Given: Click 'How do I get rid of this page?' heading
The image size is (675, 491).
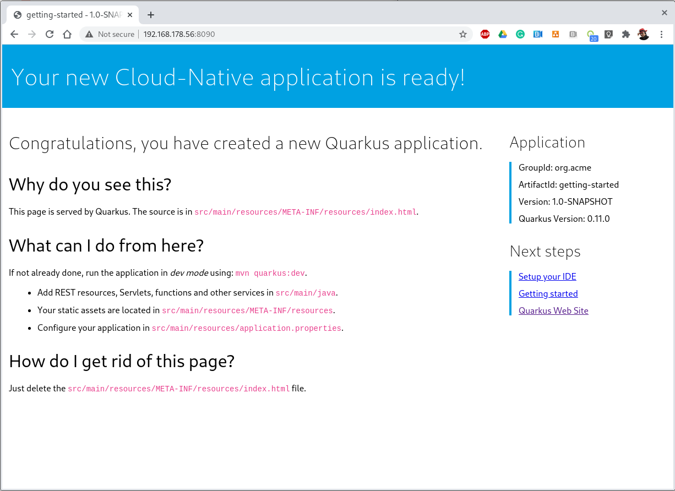Looking at the screenshot, I should point(122,362).
